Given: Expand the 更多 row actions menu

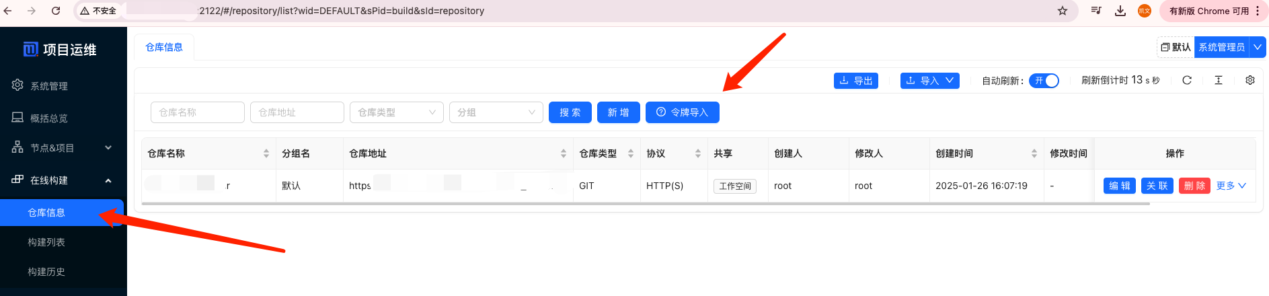Looking at the screenshot, I should tap(1231, 186).
